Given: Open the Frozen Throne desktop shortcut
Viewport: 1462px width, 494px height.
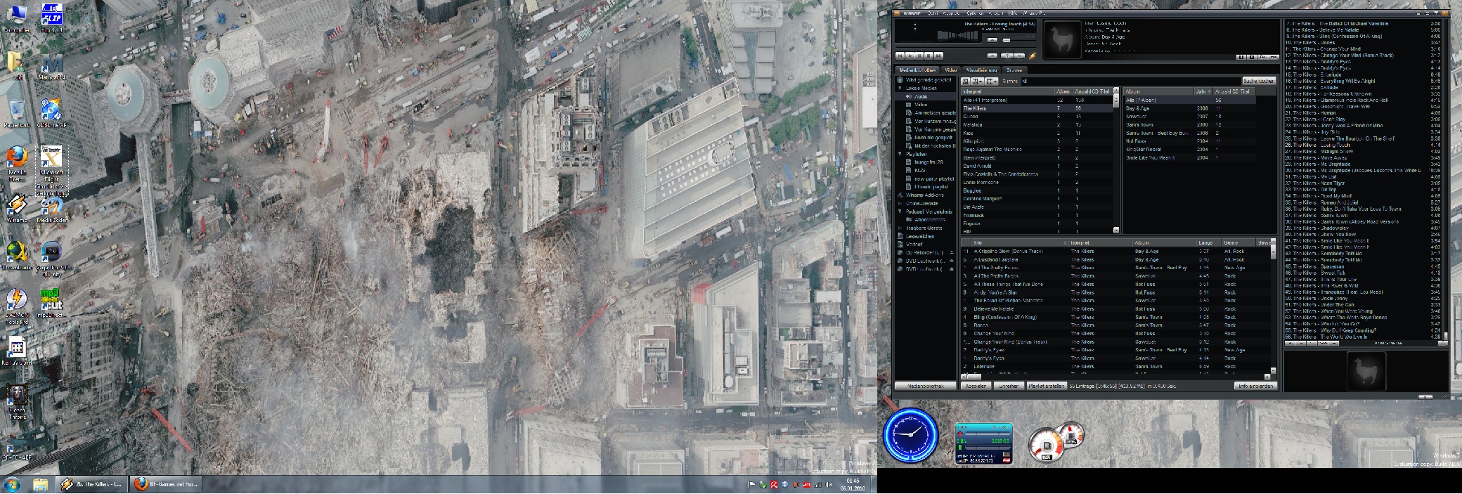Looking at the screenshot, I should [17, 402].
